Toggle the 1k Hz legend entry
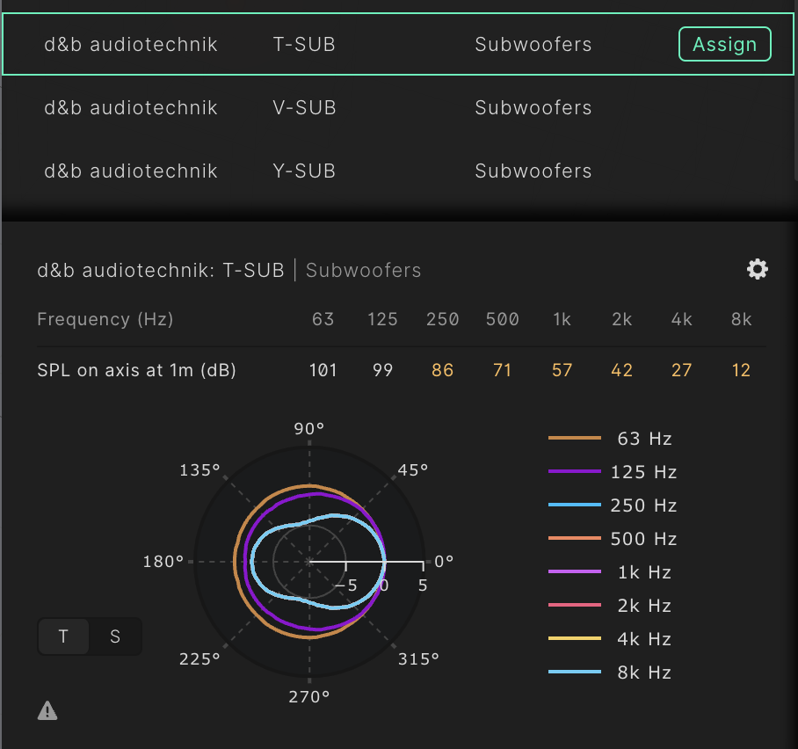The width and height of the screenshot is (798, 749). pos(610,571)
